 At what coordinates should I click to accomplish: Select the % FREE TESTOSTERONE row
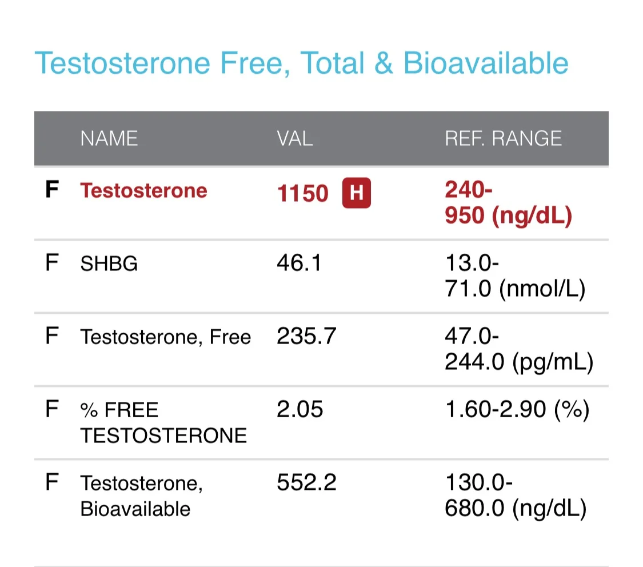(x=321, y=423)
